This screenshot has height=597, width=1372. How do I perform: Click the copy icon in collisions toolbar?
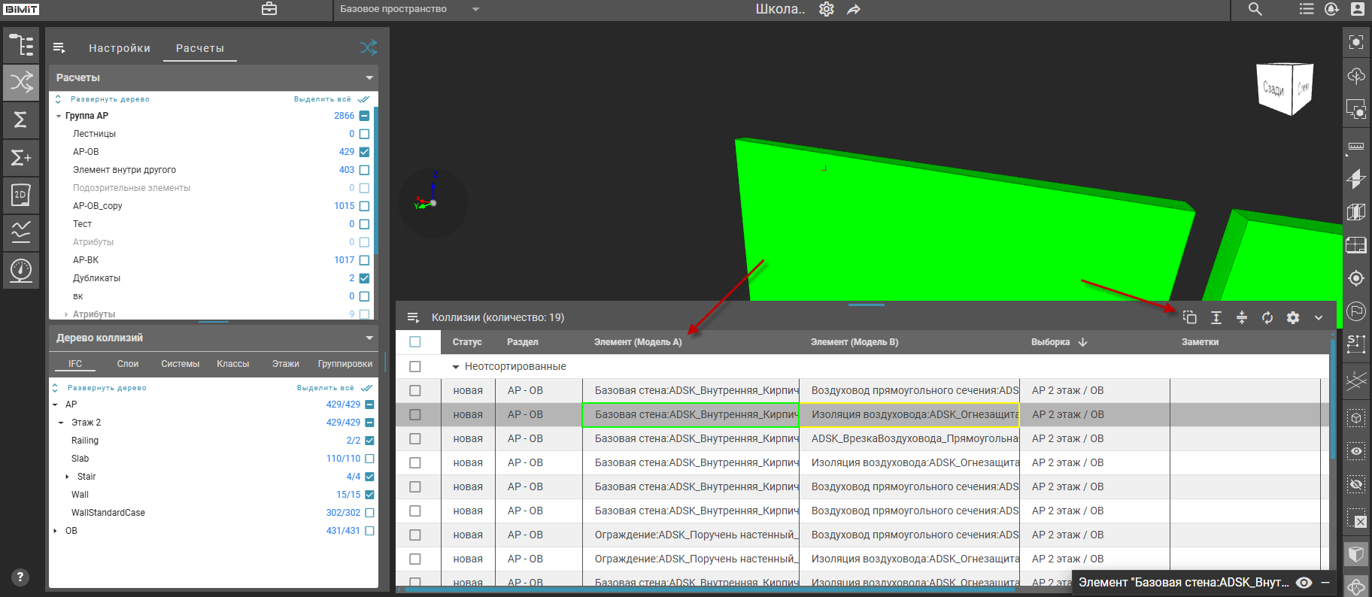point(1189,317)
